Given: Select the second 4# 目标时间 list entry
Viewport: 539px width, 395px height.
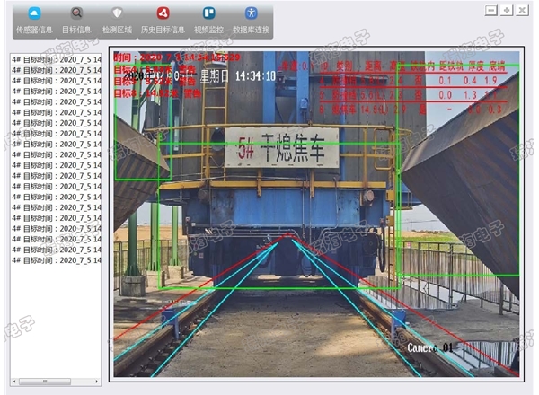Looking at the screenshot, I should [52, 69].
